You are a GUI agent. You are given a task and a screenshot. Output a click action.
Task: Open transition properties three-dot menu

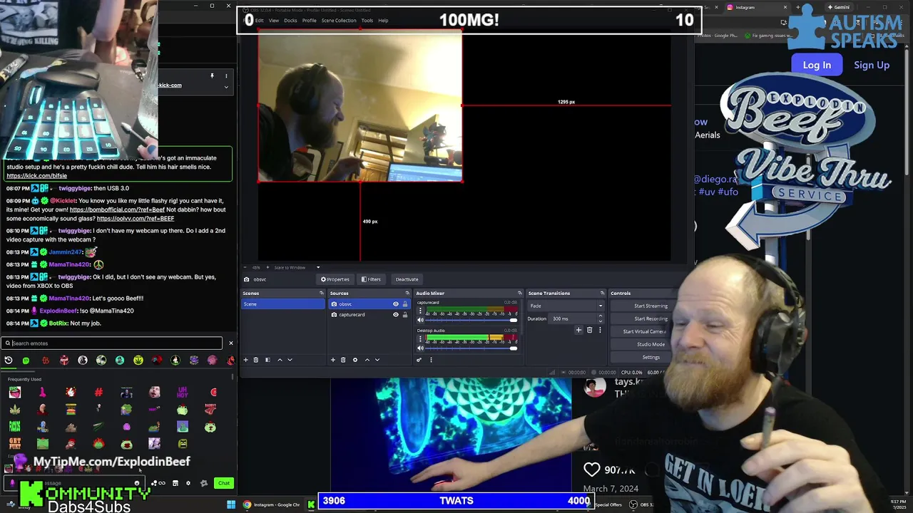pos(599,330)
